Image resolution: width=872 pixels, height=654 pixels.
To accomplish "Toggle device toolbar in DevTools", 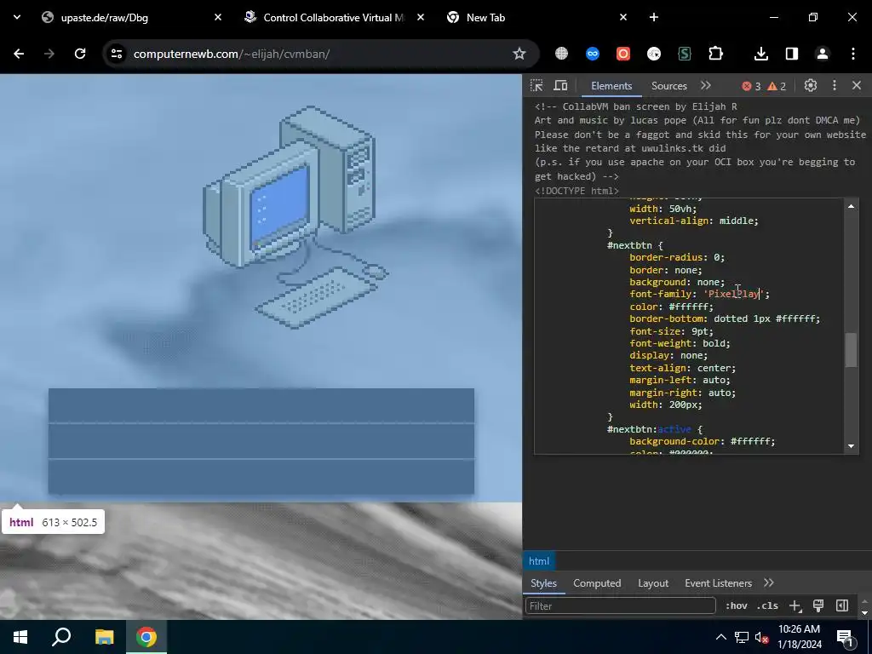I will [x=560, y=86].
